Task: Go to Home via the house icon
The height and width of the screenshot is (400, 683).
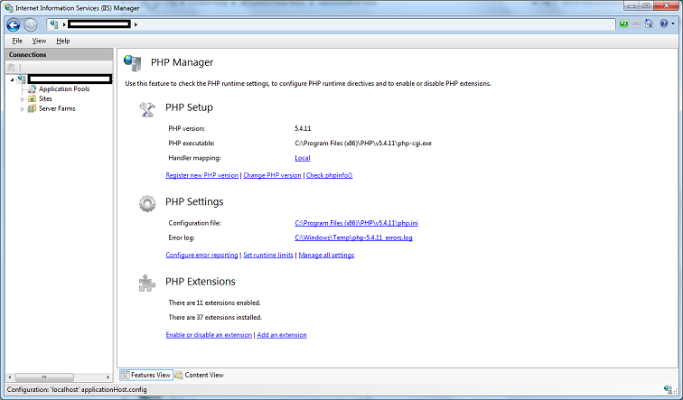Action: pyautogui.click(x=649, y=23)
